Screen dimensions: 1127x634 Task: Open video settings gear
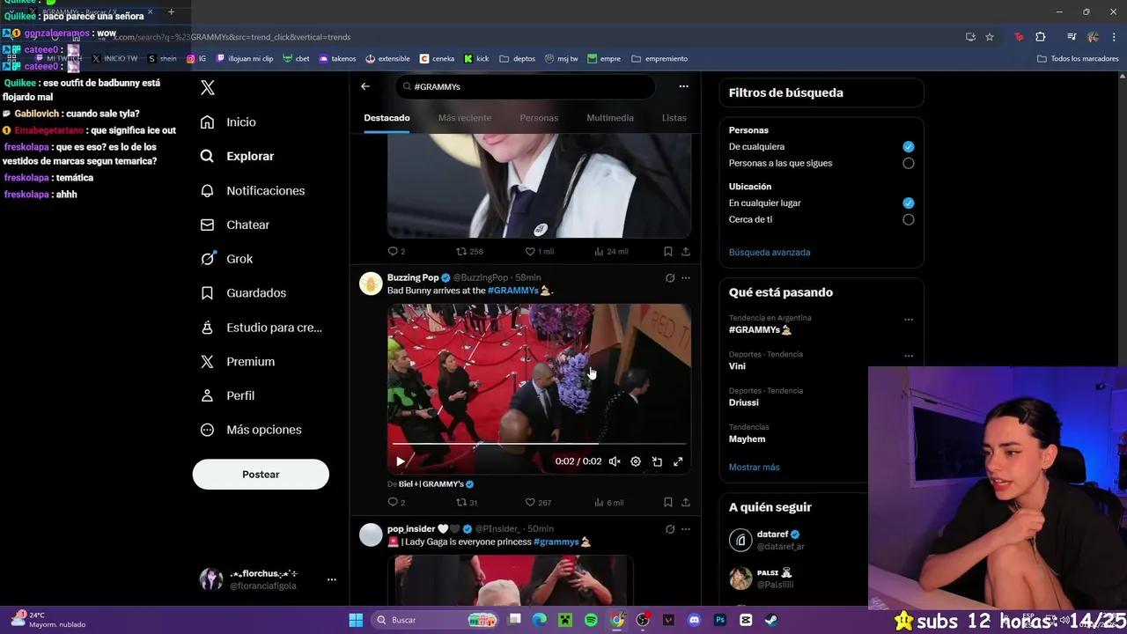coord(636,461)
